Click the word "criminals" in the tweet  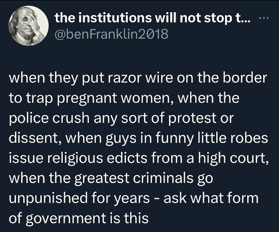click(x=163, y=177)
